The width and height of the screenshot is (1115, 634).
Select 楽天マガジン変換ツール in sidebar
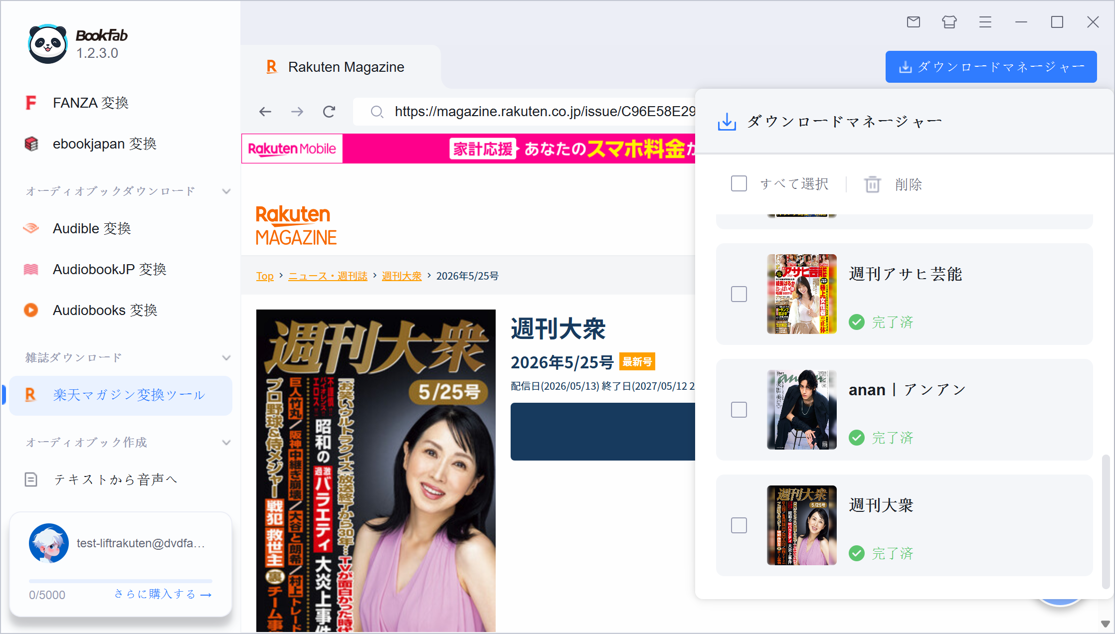pos(121,395)
